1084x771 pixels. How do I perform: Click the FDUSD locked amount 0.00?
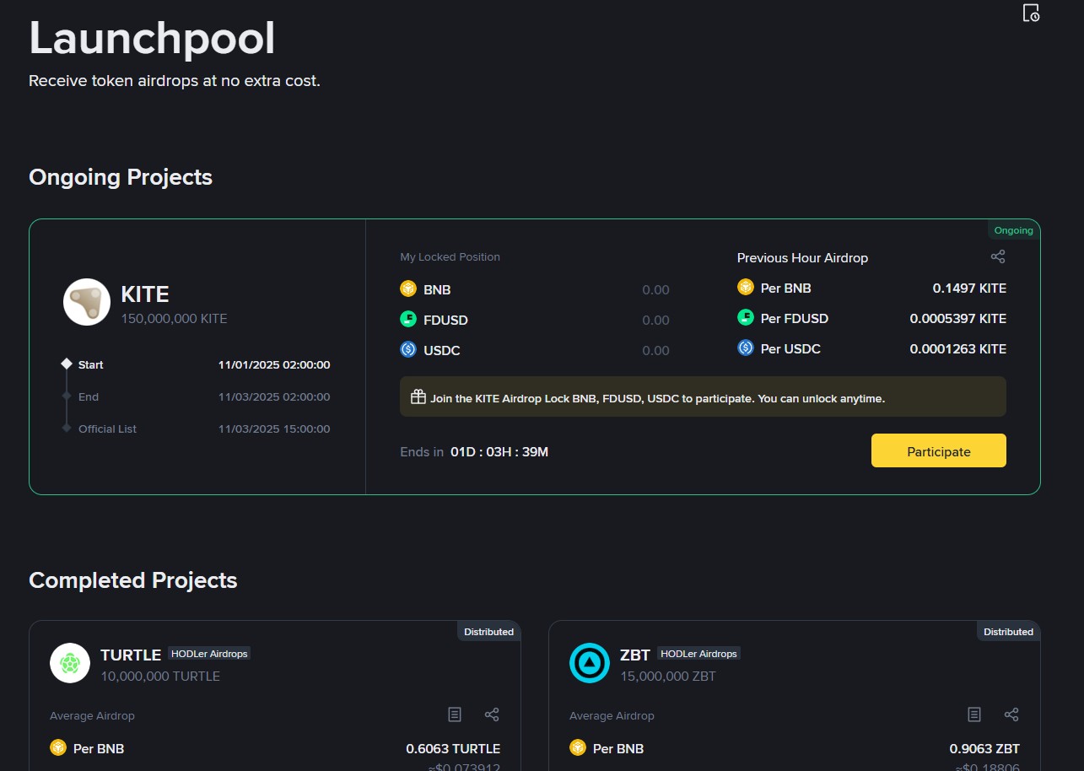[x=655, y=321]
